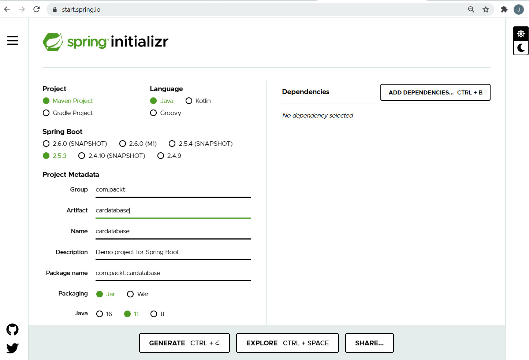The width and height of the screenshot is (529, 360).
Task: Go forward in browser history
Action: coord(22,9)
